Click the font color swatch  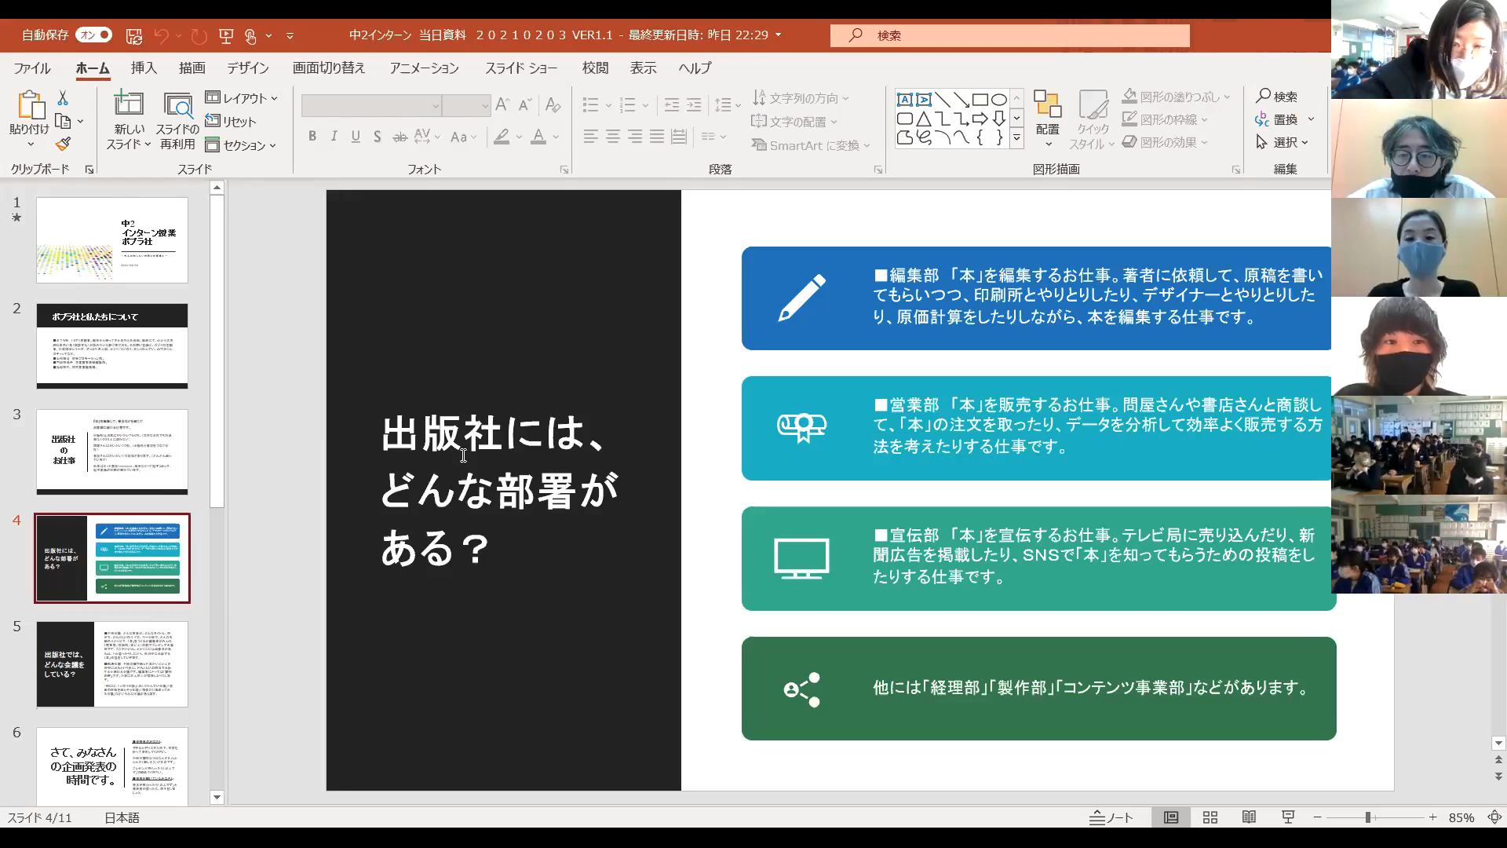(538, 137)
